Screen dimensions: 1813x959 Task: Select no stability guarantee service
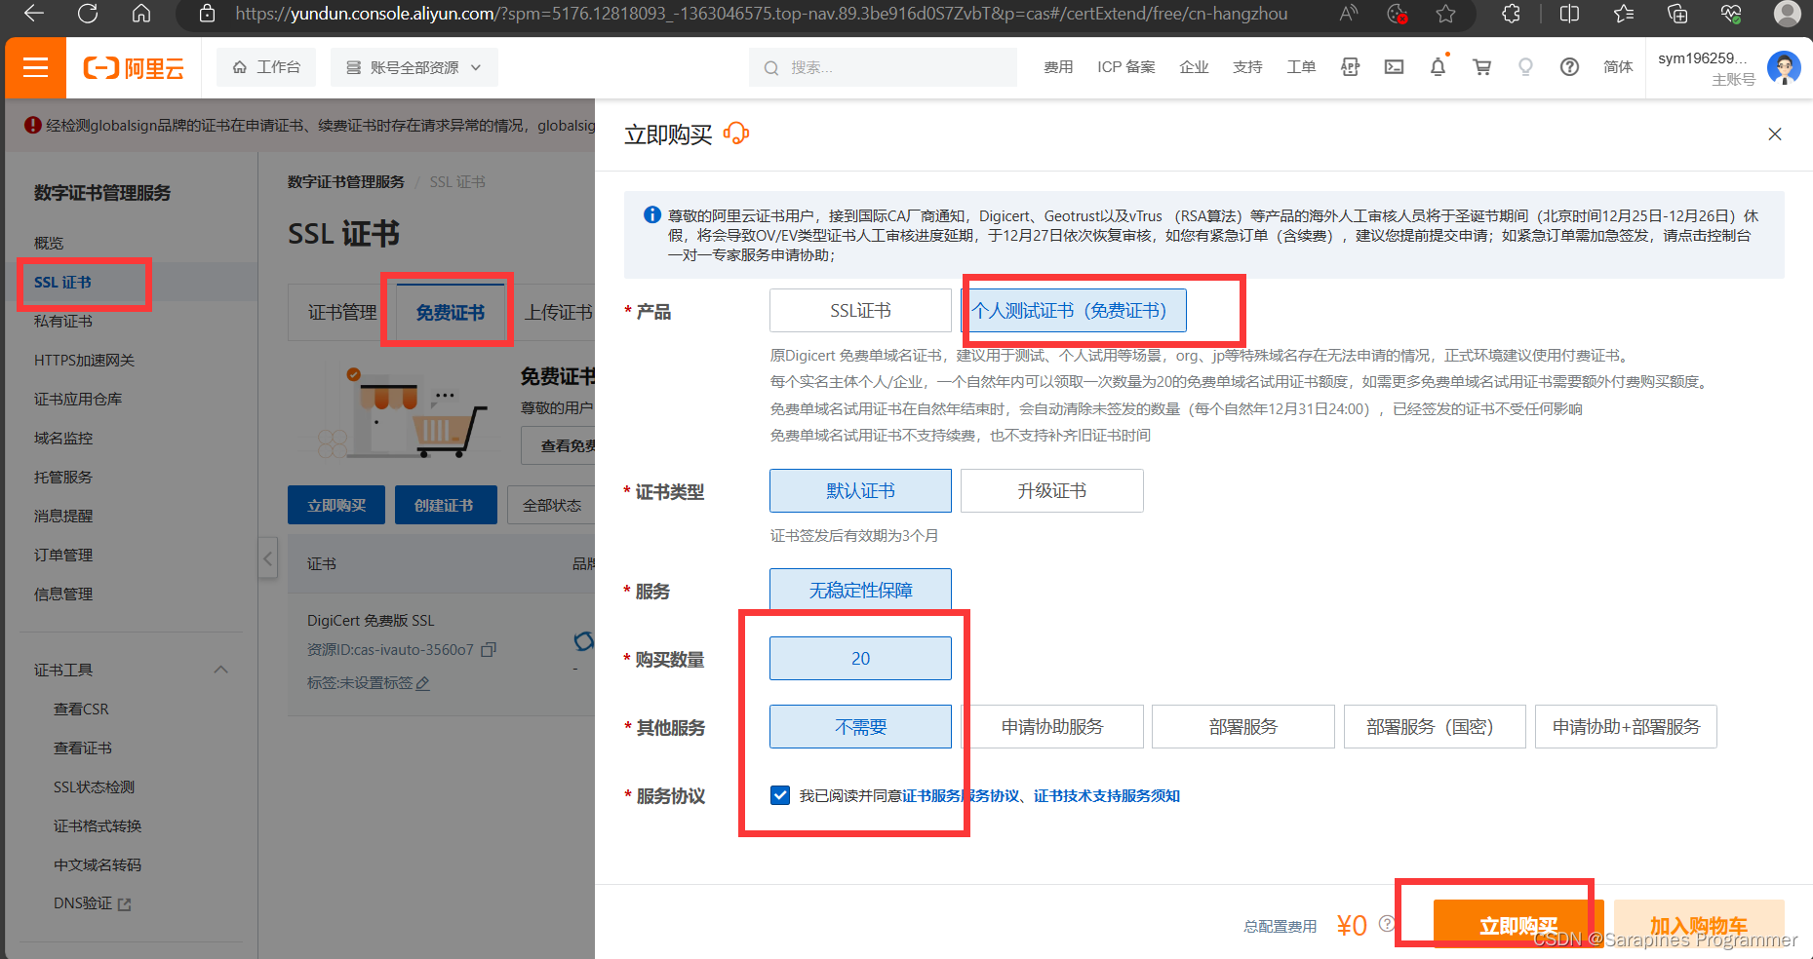(x=860, y=591)
